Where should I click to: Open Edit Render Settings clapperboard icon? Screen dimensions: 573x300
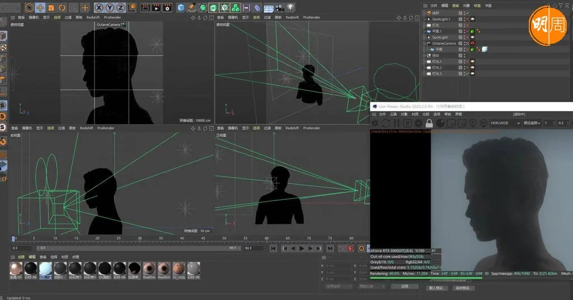coord(167,8)
